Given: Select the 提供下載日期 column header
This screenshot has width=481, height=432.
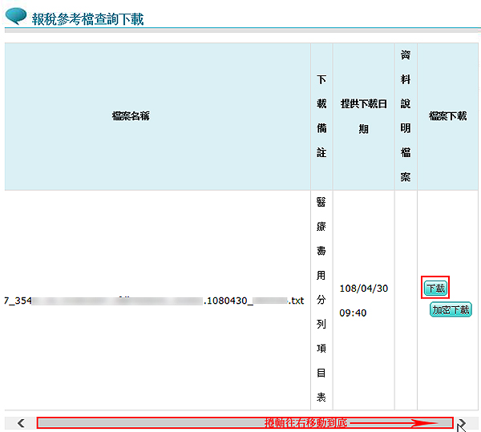Looking at the screenshot, I should point(363,116).
